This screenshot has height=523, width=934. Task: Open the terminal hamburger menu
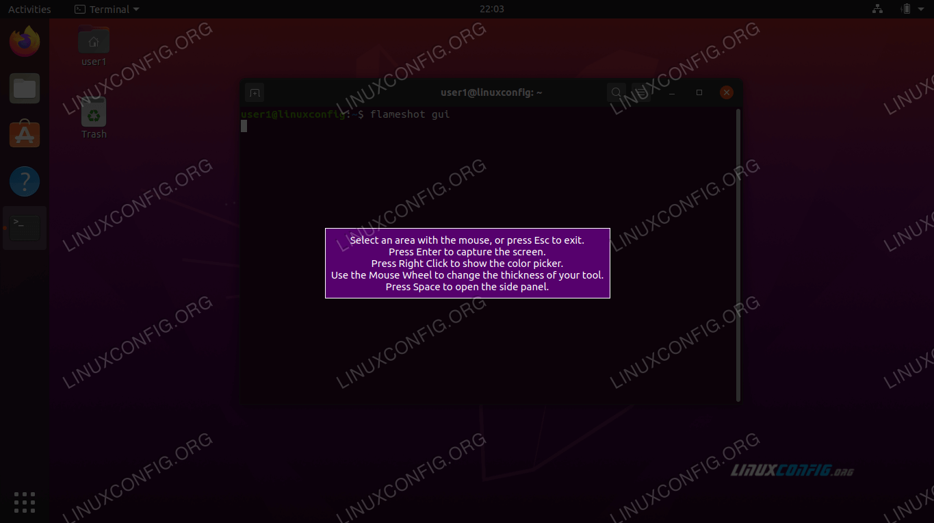coord(640,92)
